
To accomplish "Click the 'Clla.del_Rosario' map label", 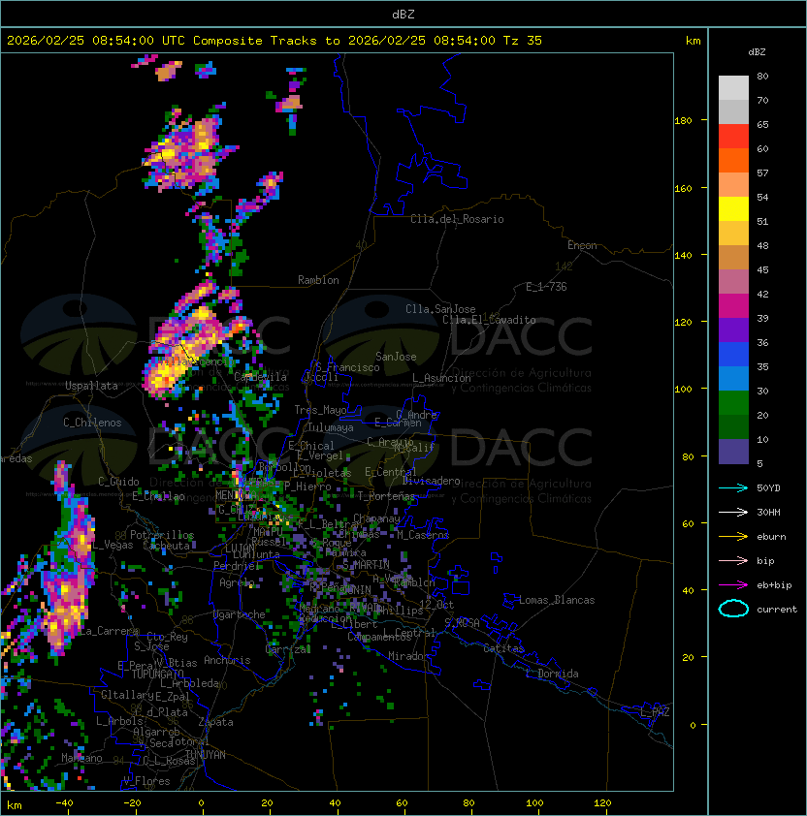I will pos(457,219).
